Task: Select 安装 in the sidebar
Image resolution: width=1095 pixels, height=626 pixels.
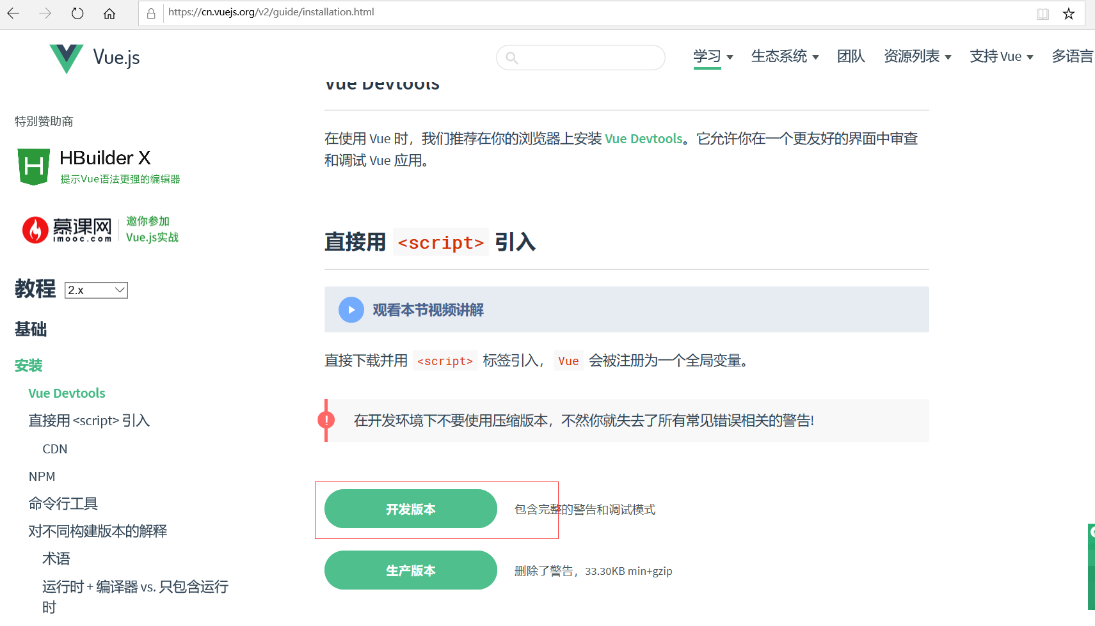Action: tap(29, 366)
